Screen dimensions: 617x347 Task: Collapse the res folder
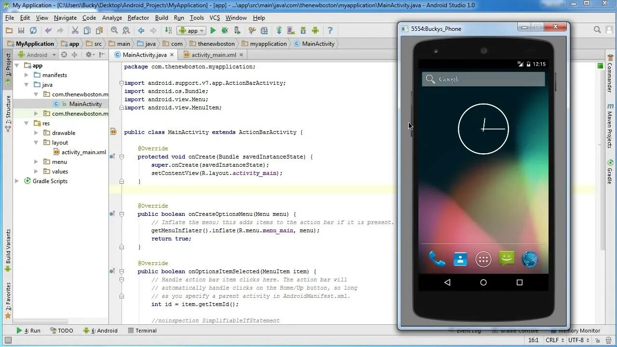coord(27,123)
